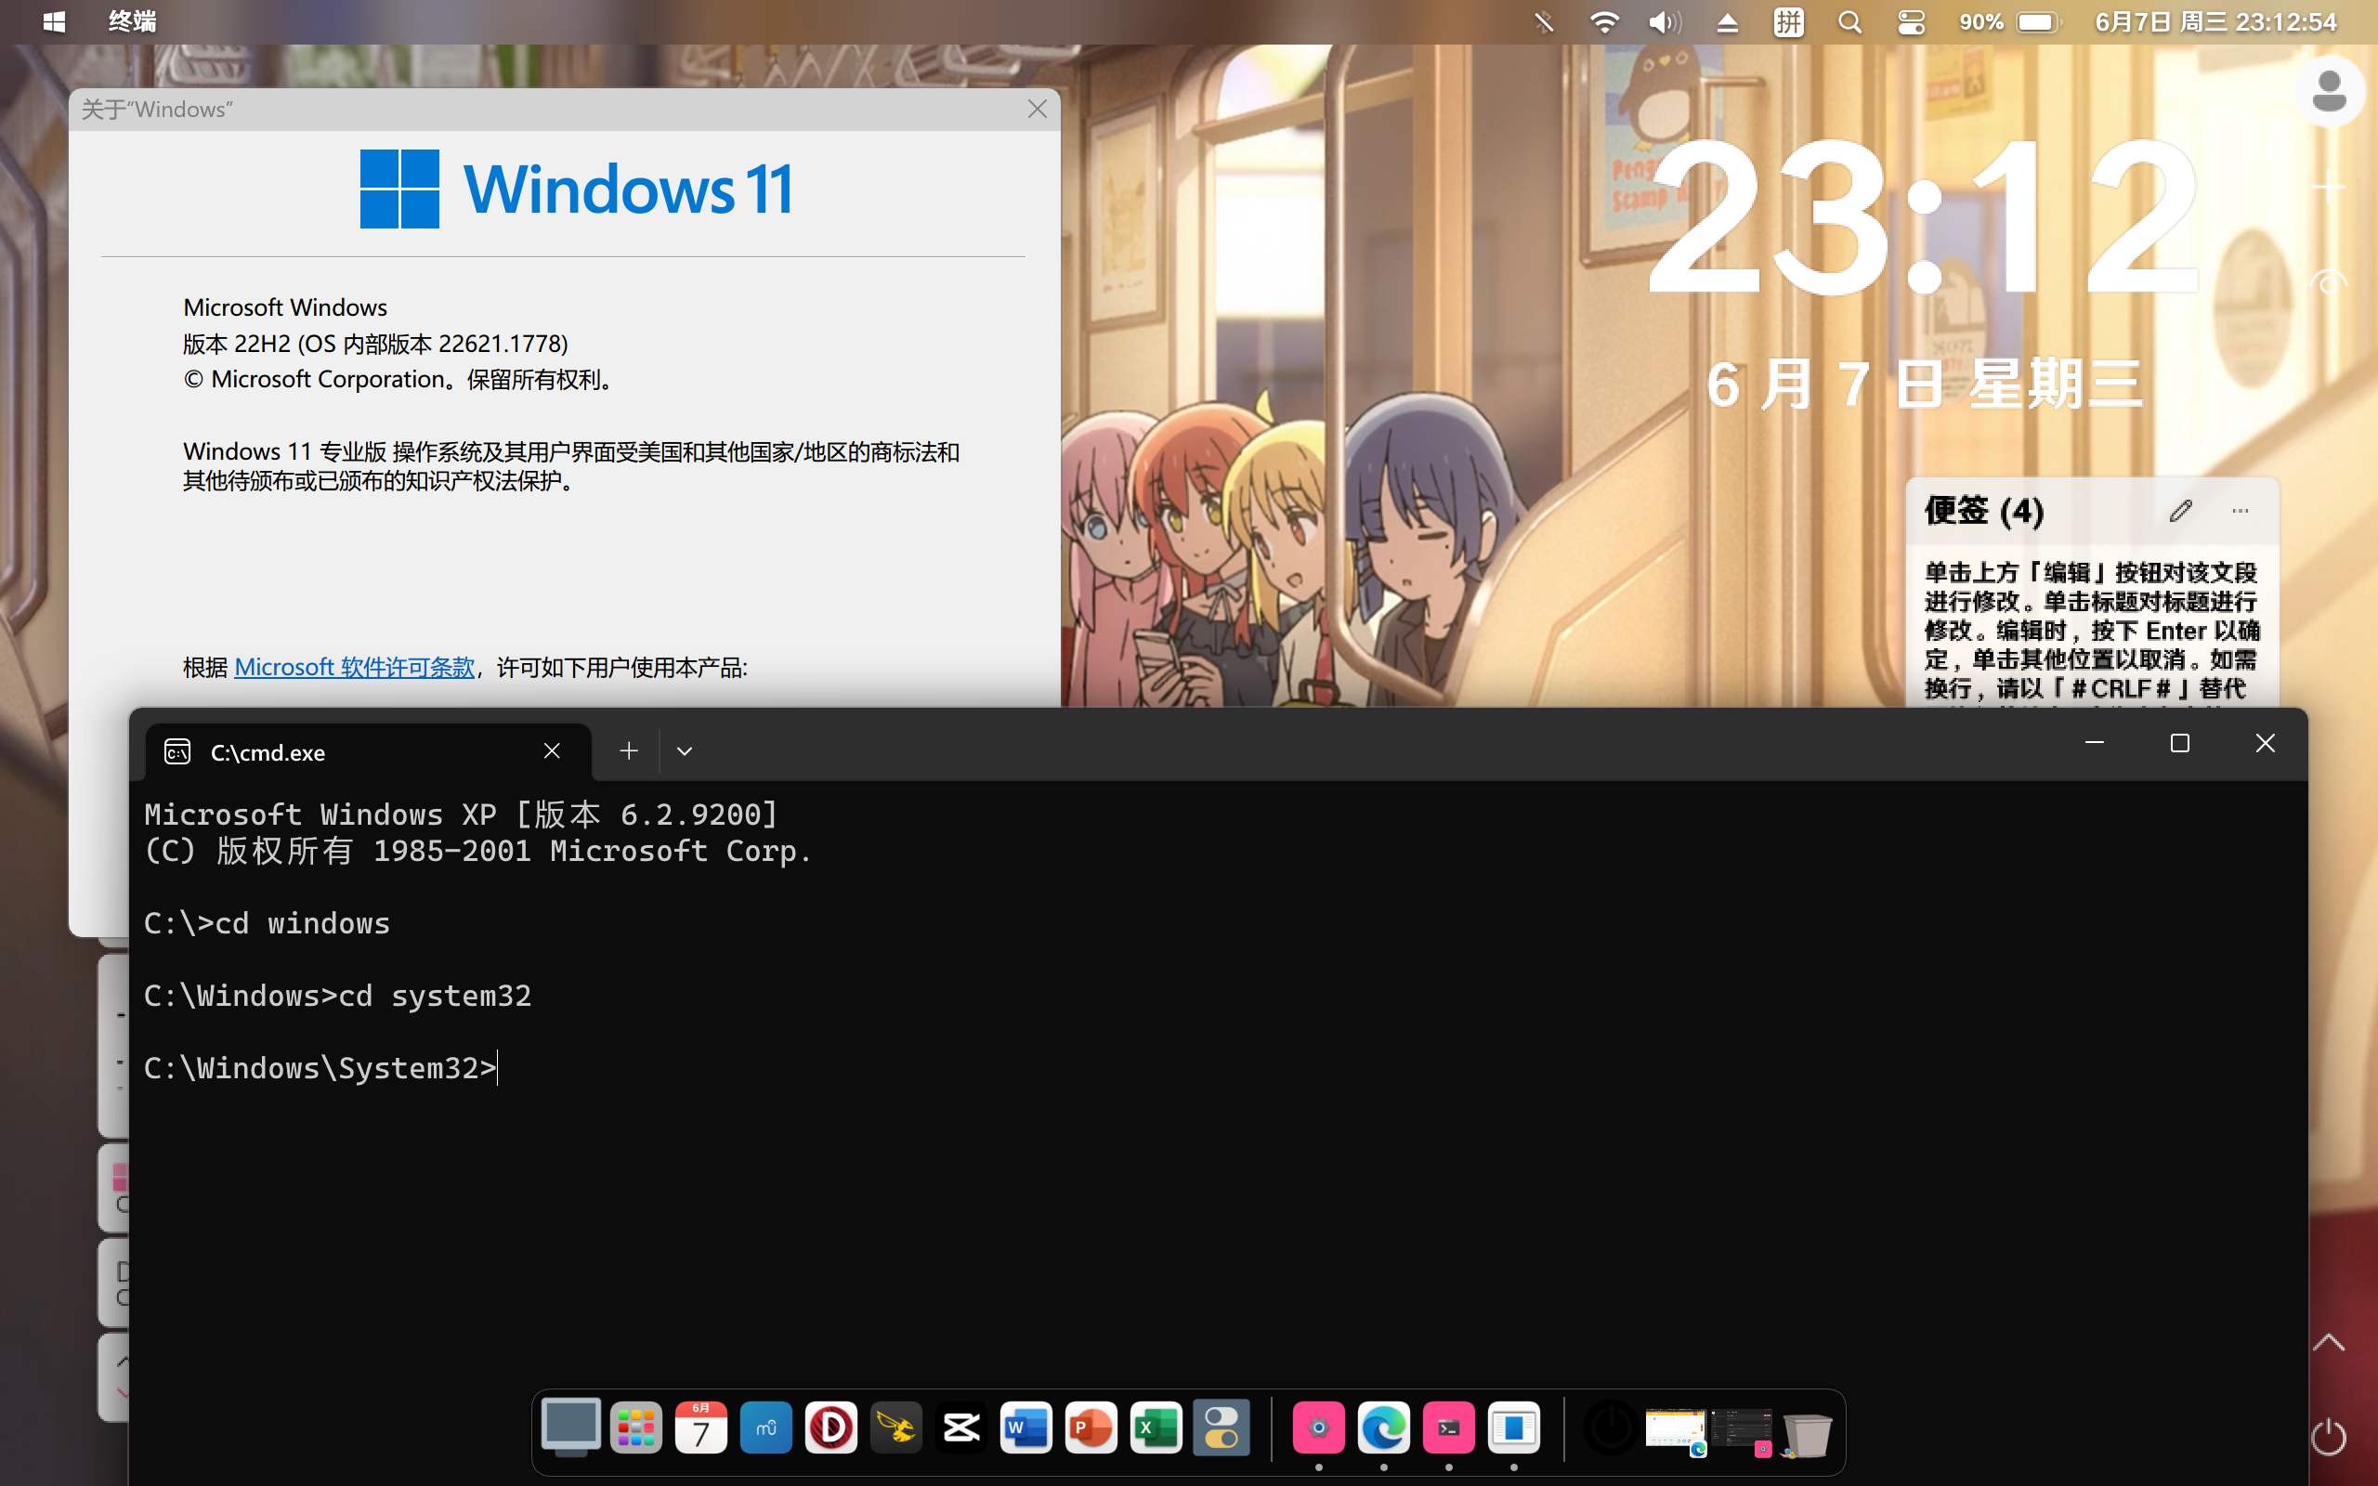
Task: Open the Wi-Fi status icon
Action: click(x=1603, y=21)
